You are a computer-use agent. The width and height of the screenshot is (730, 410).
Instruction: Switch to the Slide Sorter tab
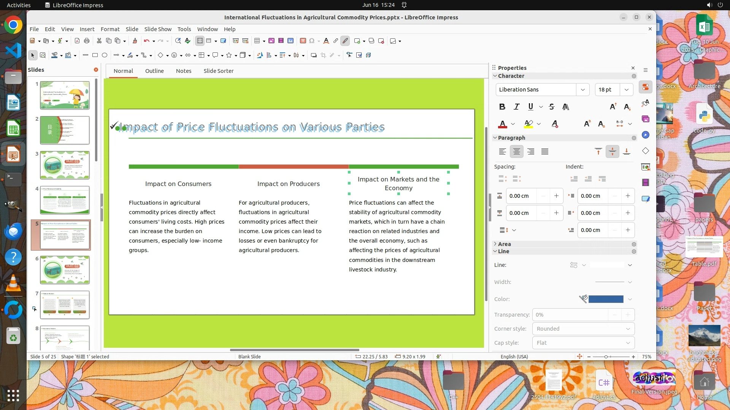(218, 71)
